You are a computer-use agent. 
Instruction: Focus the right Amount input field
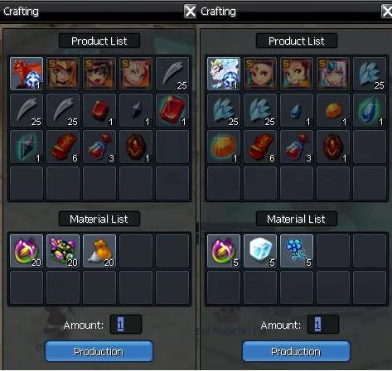coord(323,325)
